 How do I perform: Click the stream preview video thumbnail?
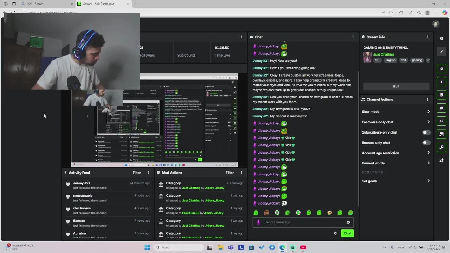155,120
